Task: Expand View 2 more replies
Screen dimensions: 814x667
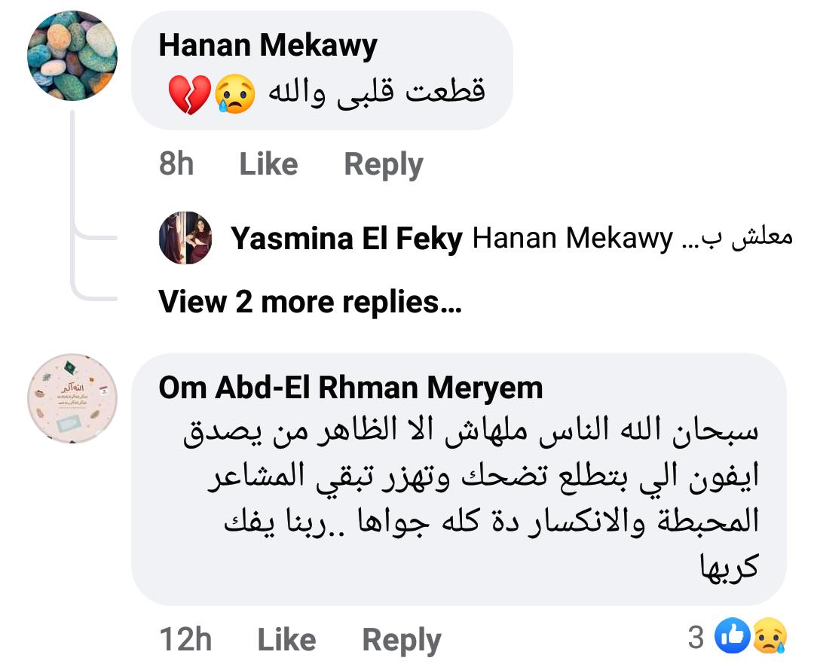Action: point(310,301)
